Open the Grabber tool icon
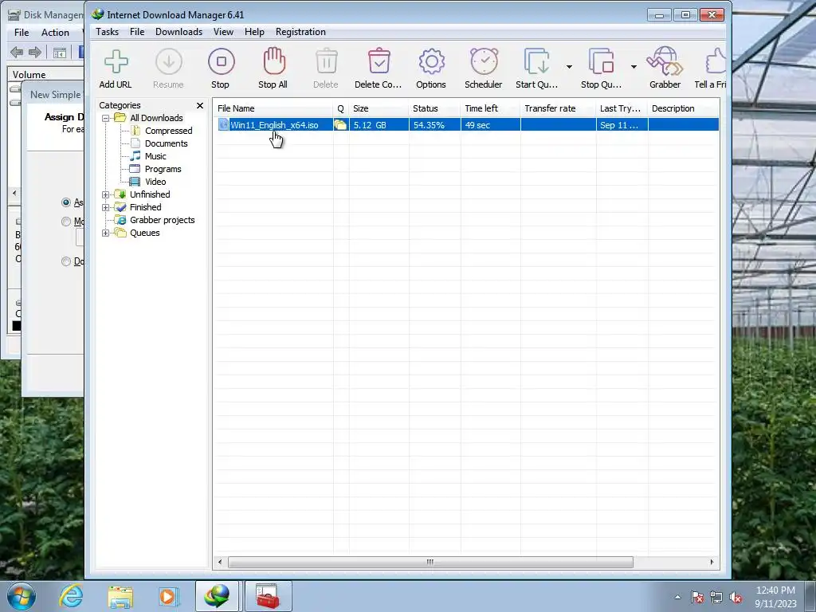This screenshot has width=816, height=612. [665, 61]
